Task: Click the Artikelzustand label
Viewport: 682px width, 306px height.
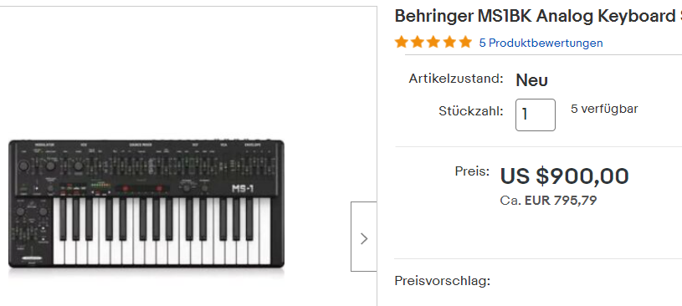Action: pyautogui.click(x=456, y=79)
